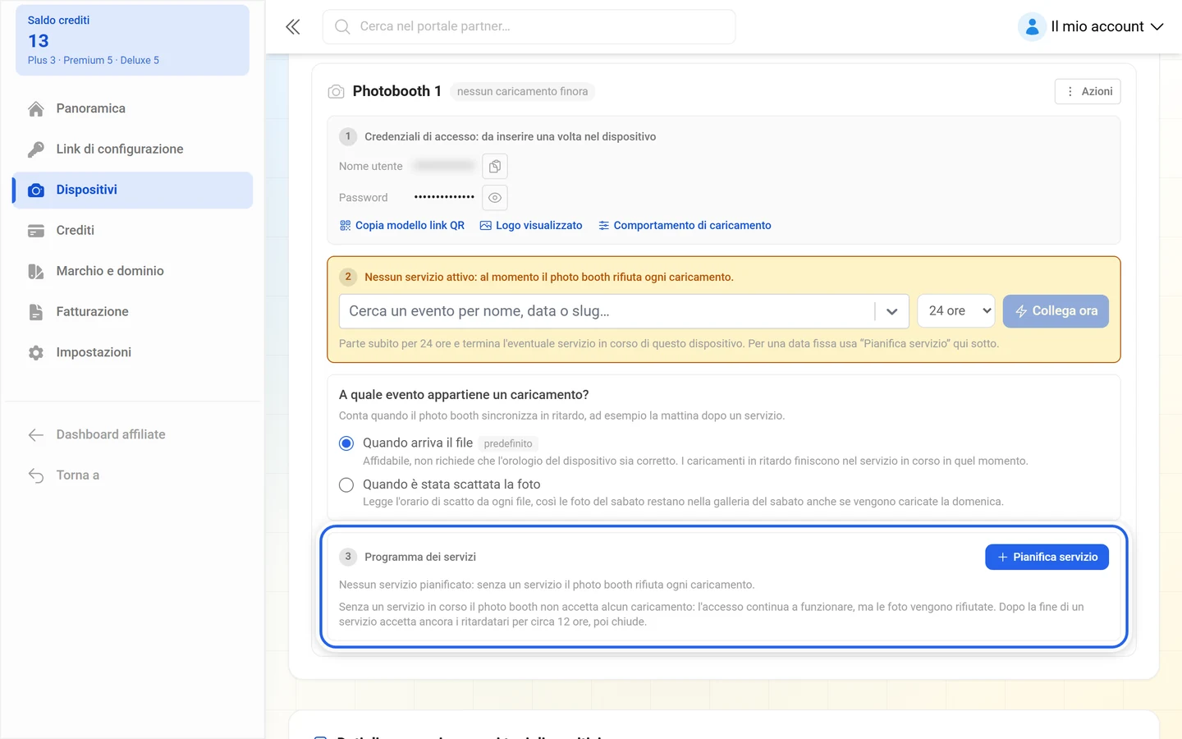Click the left arrow icon for Dashboard affiliate
This screenshot has height=739, width=1182.
36,435
